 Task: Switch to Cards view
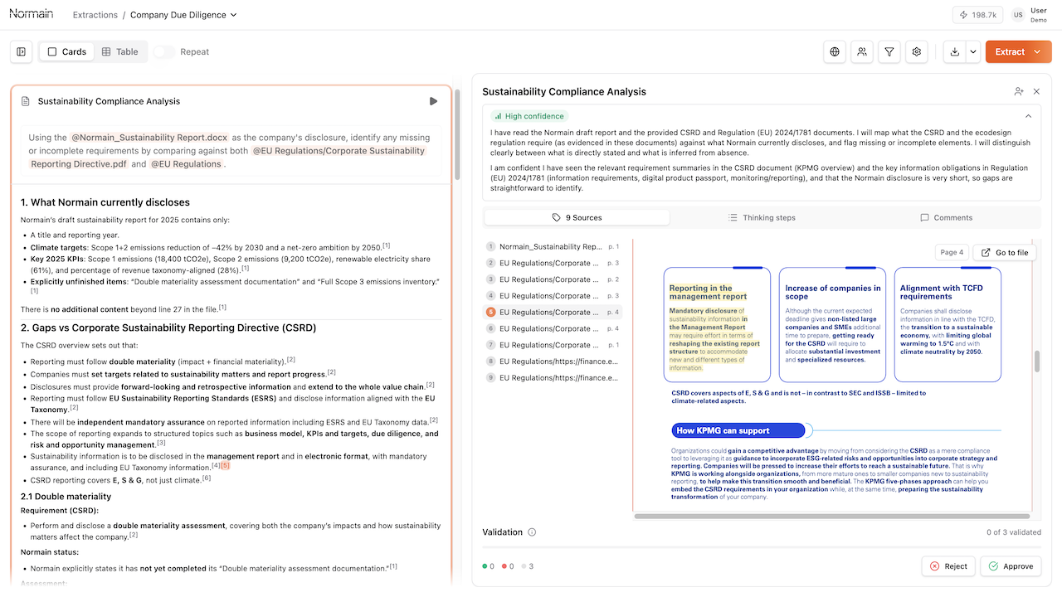click(x=66, y=51)
